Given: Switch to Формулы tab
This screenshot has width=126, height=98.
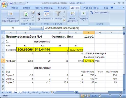Looking at the screenshot, I should coord(62,8).
